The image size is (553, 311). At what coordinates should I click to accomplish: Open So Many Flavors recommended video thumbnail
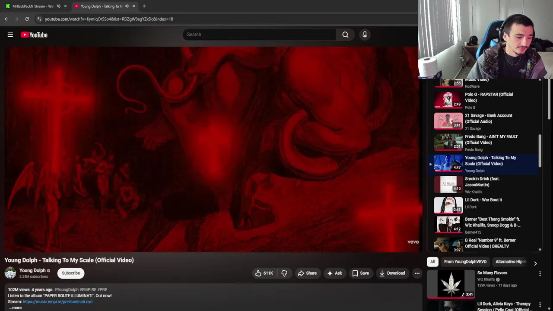point(451,284)
